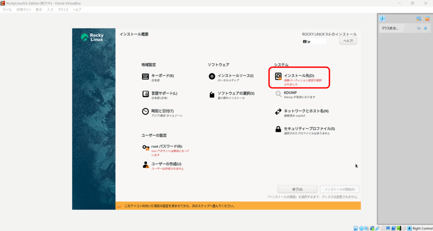
Task: Click the mouse integration status icon
Action: [404, 228]
